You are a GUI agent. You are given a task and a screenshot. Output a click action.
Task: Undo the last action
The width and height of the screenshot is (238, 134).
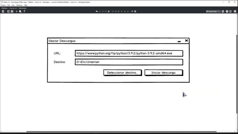tap(97, 12)
